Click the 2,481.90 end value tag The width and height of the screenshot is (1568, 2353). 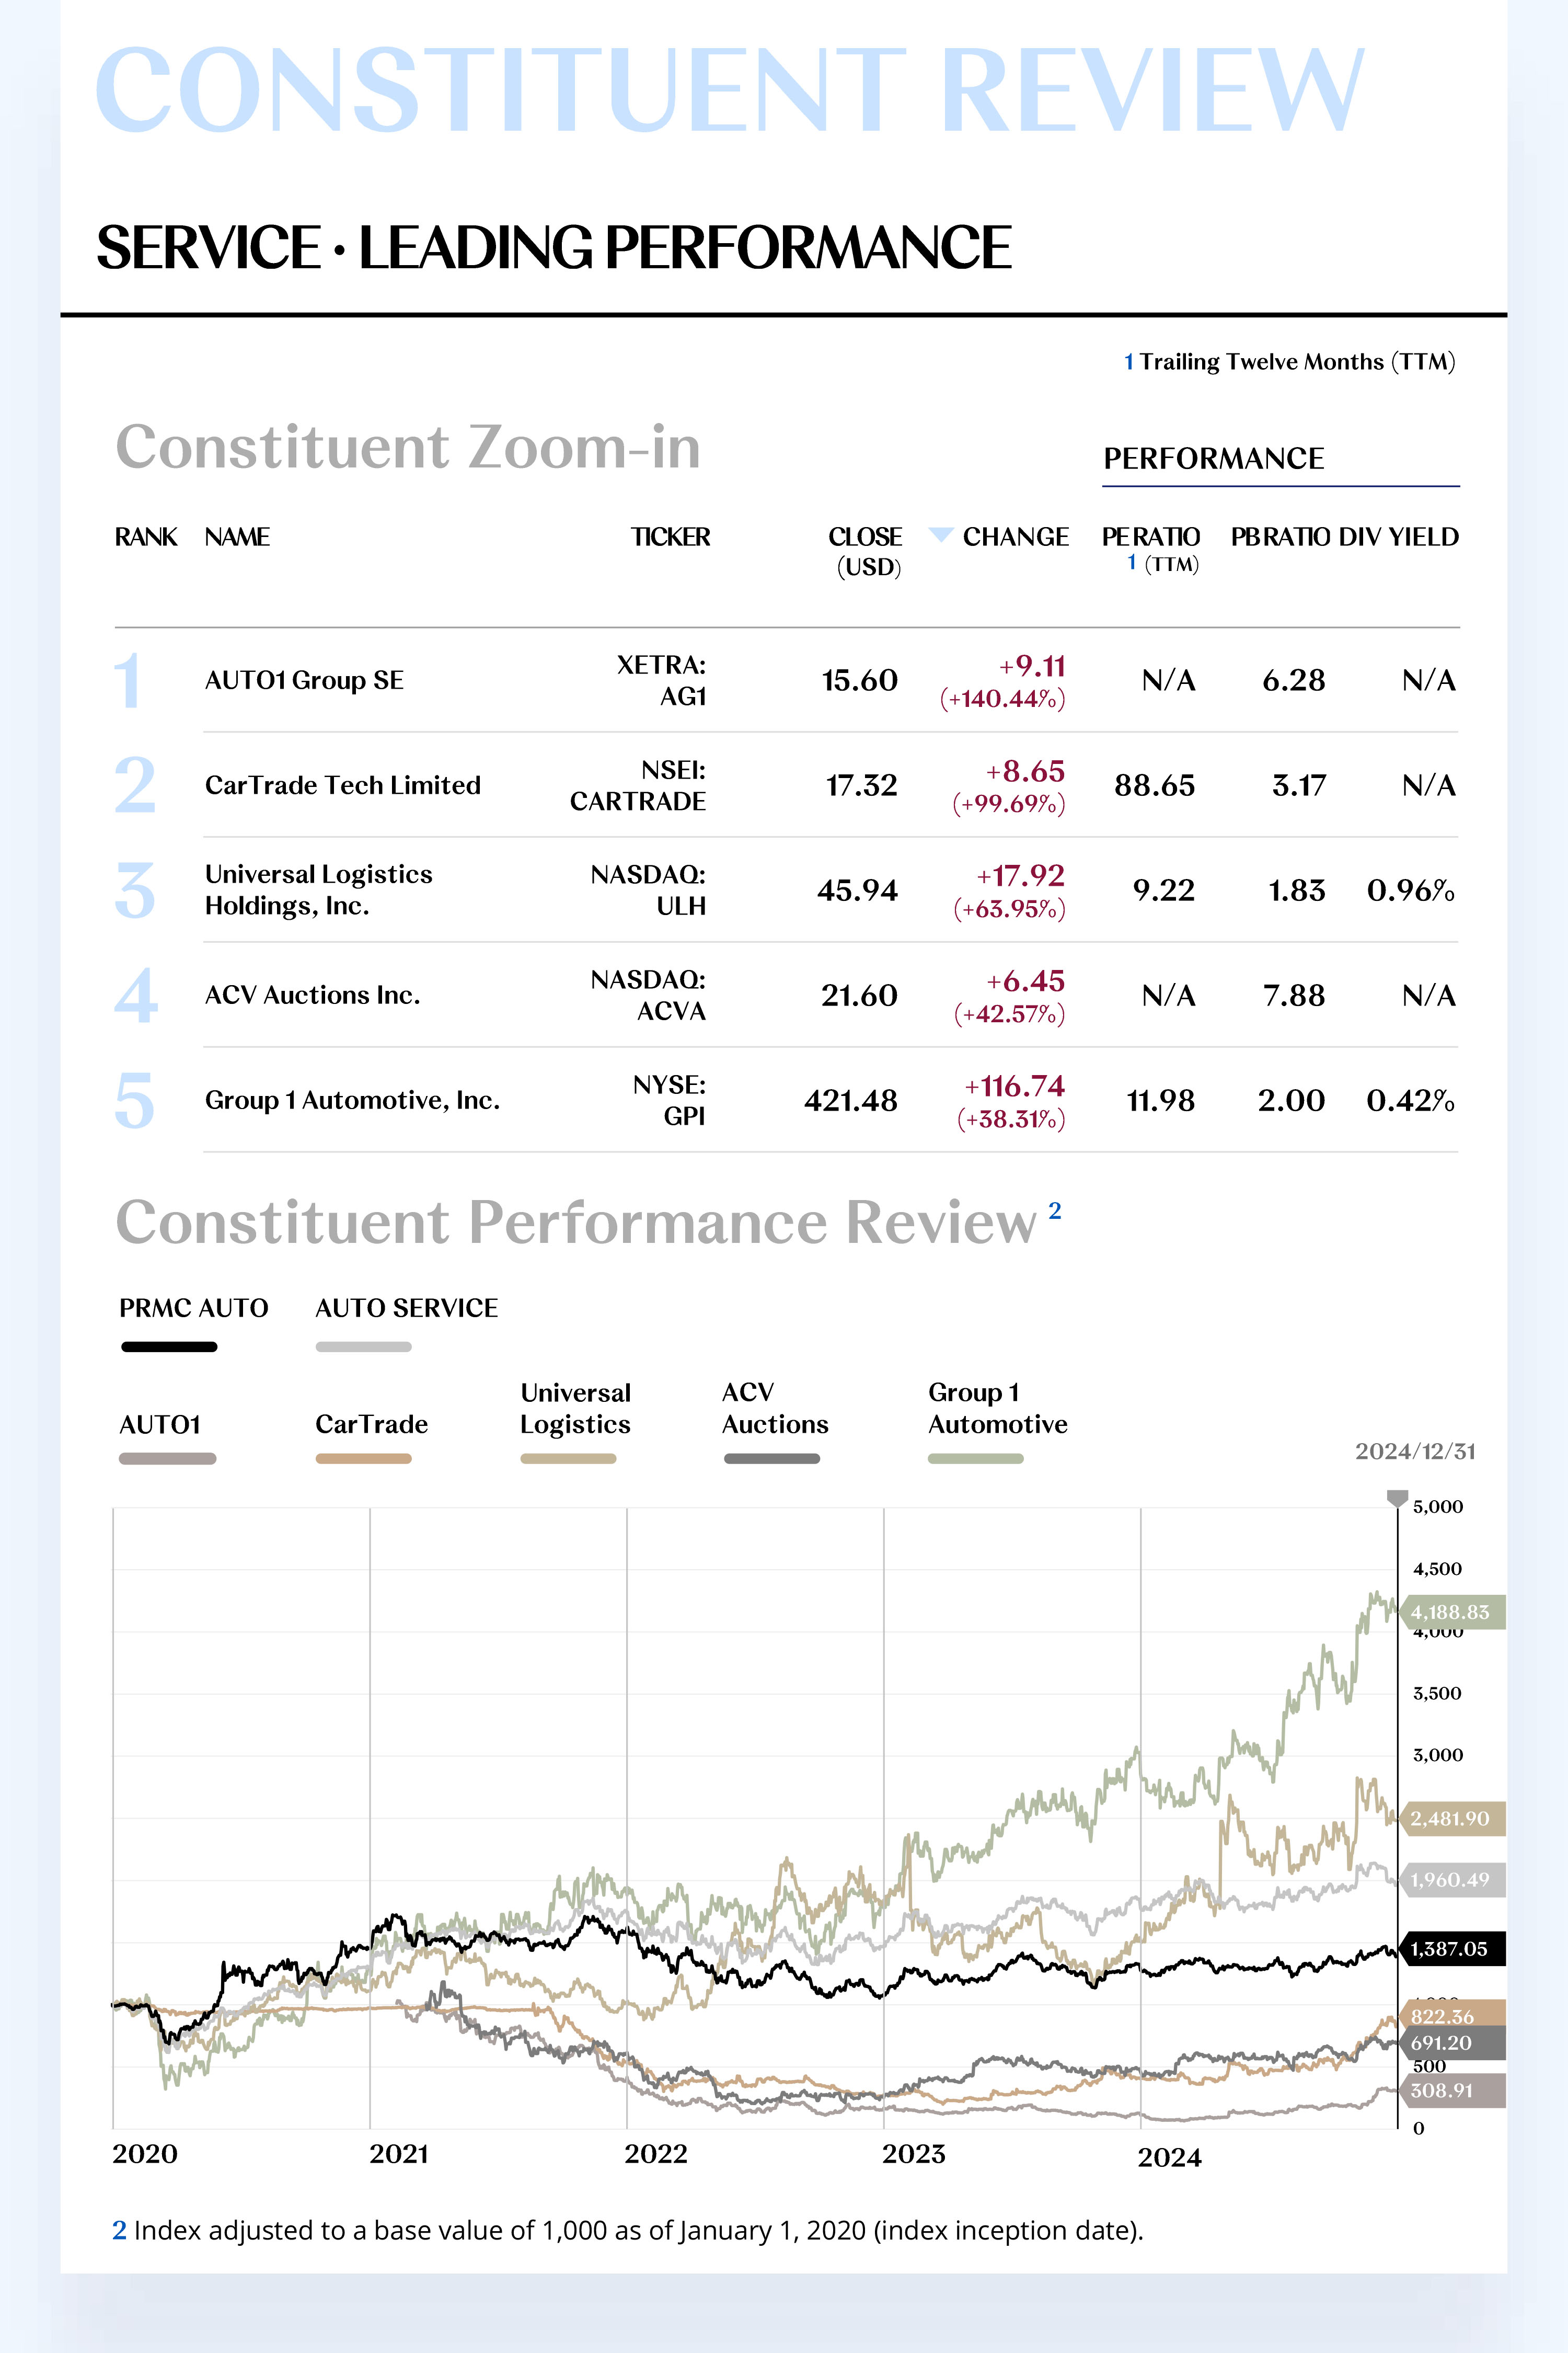[x=1450, y=1819]
